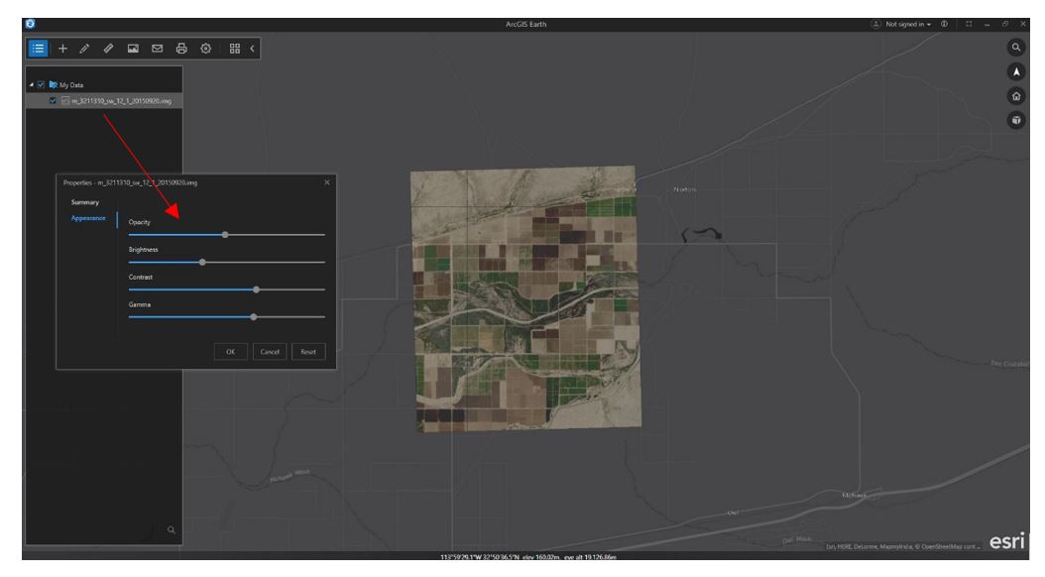The width and height of the screenshot is (1045, 577).
Task: Click the north arrow compass button
Action: (1015, 72)
